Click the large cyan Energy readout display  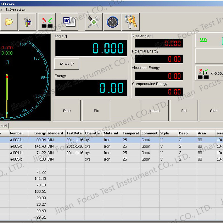click(91, 88)
